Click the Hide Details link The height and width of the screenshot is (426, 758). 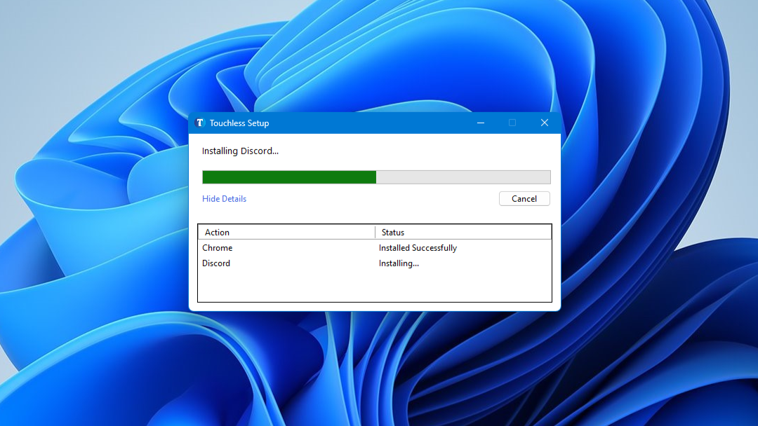point(224,199)
